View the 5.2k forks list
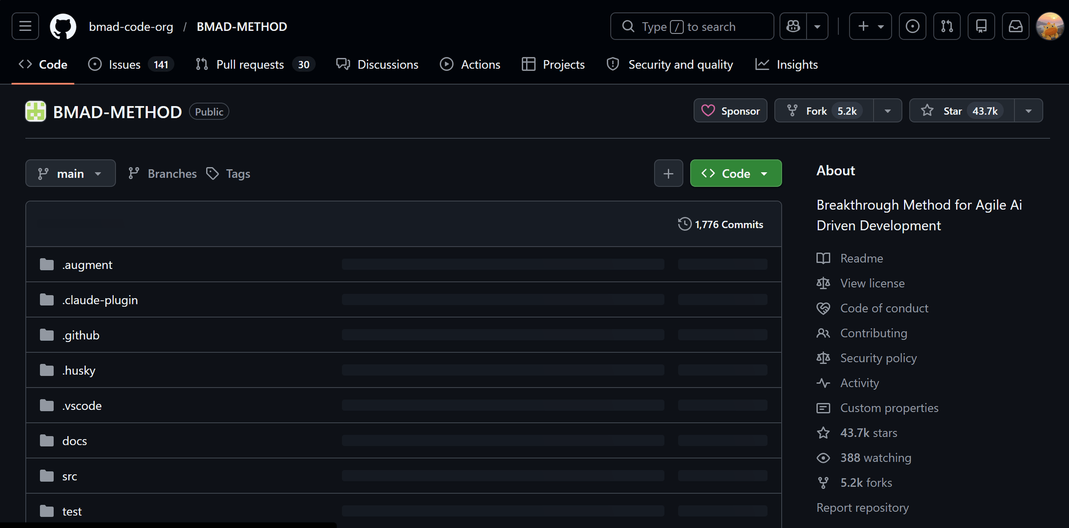This screenshot has height=528, width=1069. point(866,483)
